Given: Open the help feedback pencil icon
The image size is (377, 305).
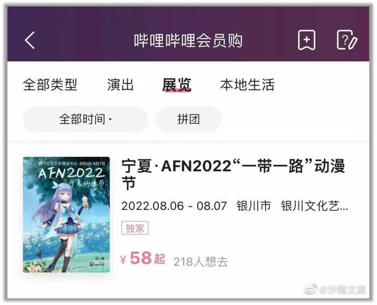Looking at the screenshot, I should point(347,40).
